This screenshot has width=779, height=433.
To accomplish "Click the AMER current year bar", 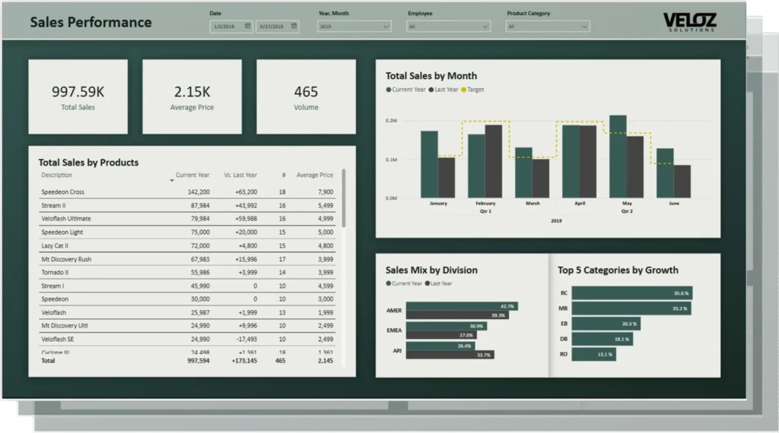I will tap(462, 306).
